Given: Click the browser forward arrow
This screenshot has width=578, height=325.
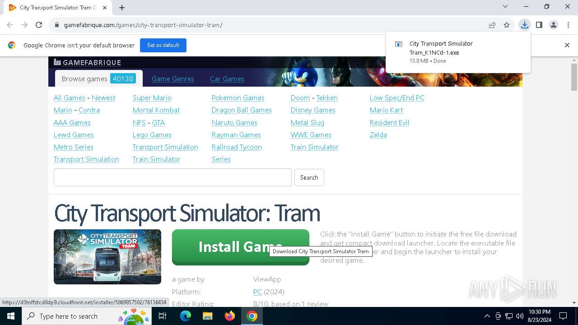Looking at the screenshot, I should click(x=24, y=25).
